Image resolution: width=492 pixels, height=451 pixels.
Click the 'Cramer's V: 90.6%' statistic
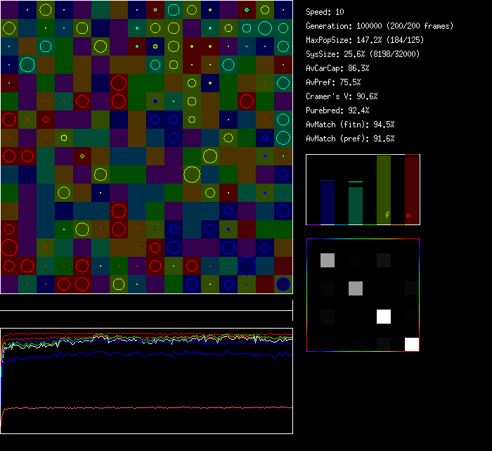[342, 96]
